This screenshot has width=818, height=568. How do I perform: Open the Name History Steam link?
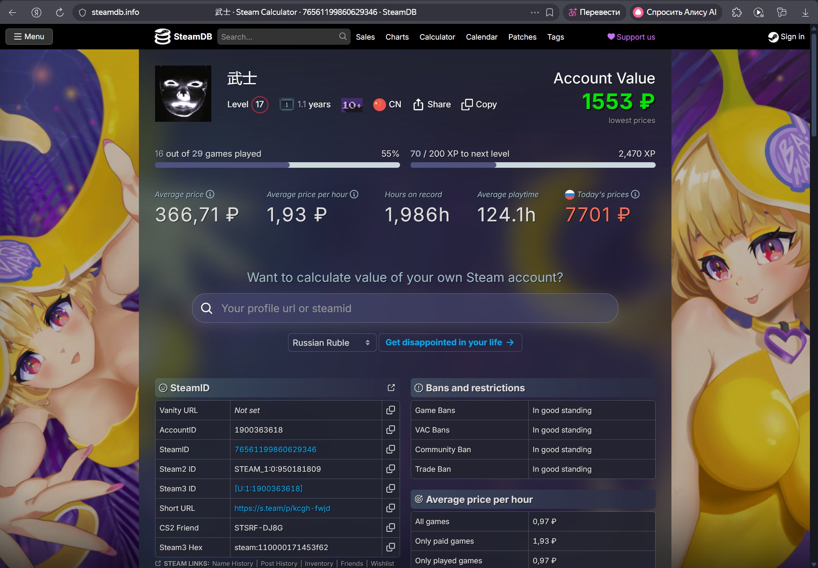coord(233,563)
